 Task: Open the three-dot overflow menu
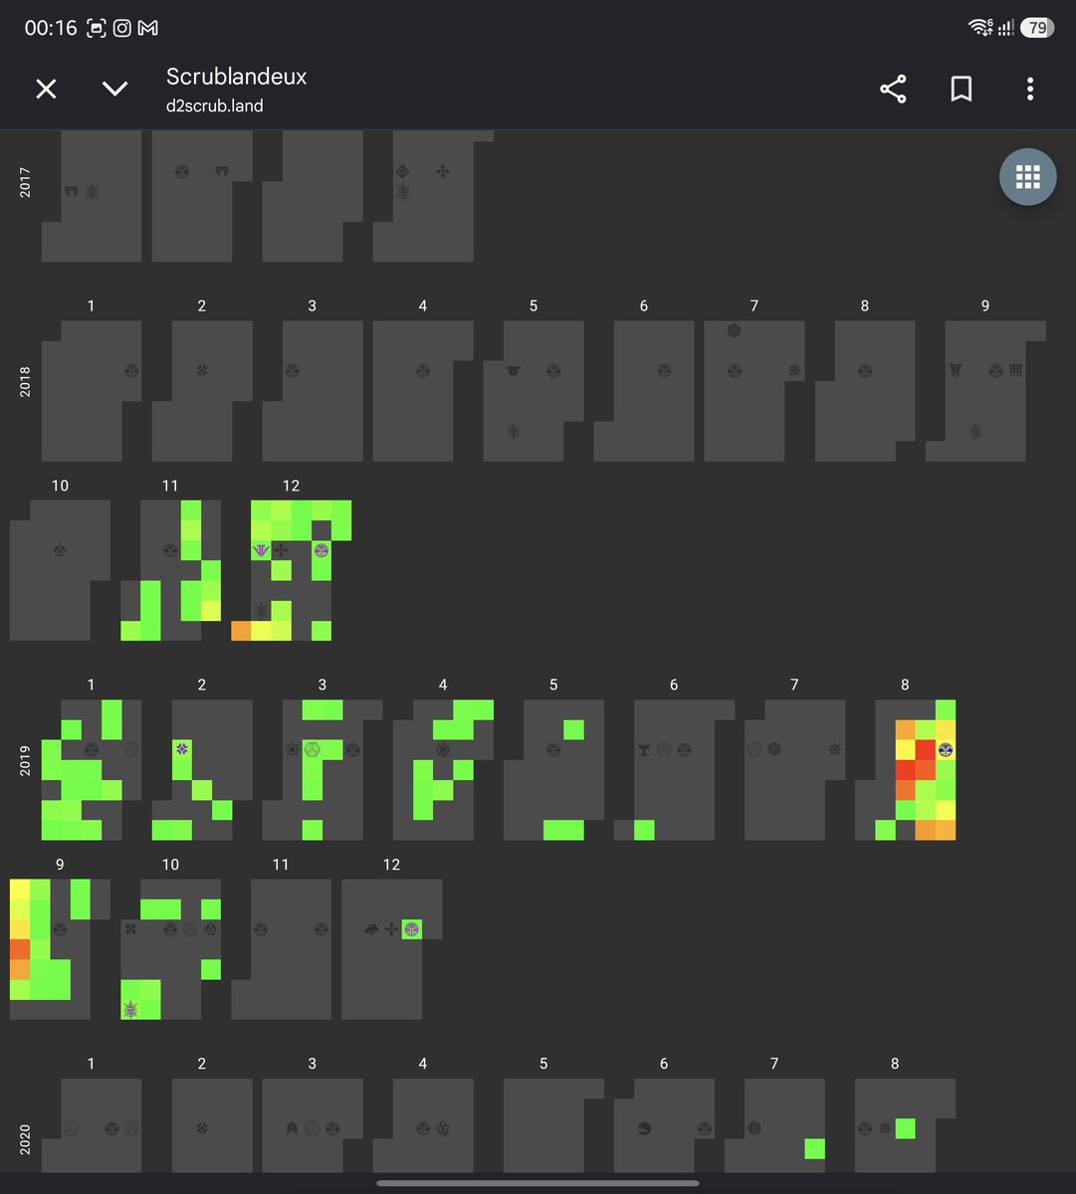[1030, 90]
